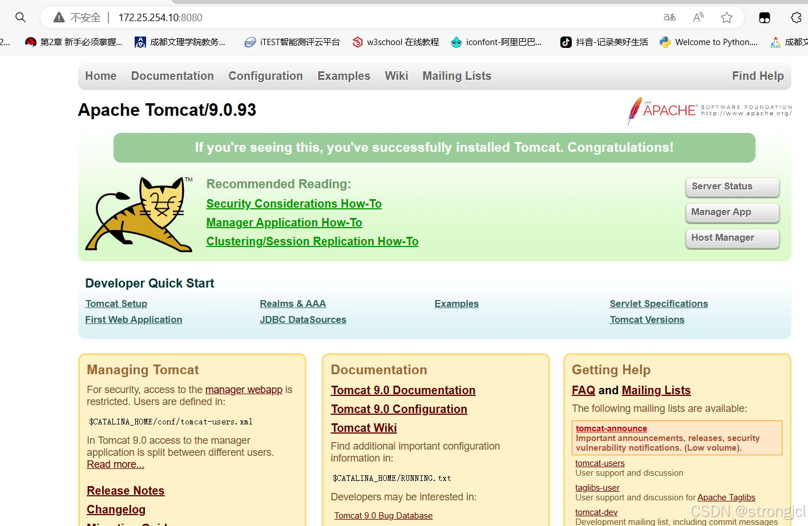Open the Realms & AAA link
Image resolution: width=808 pixels, height=526 pixels.
(x=293, y=304)
